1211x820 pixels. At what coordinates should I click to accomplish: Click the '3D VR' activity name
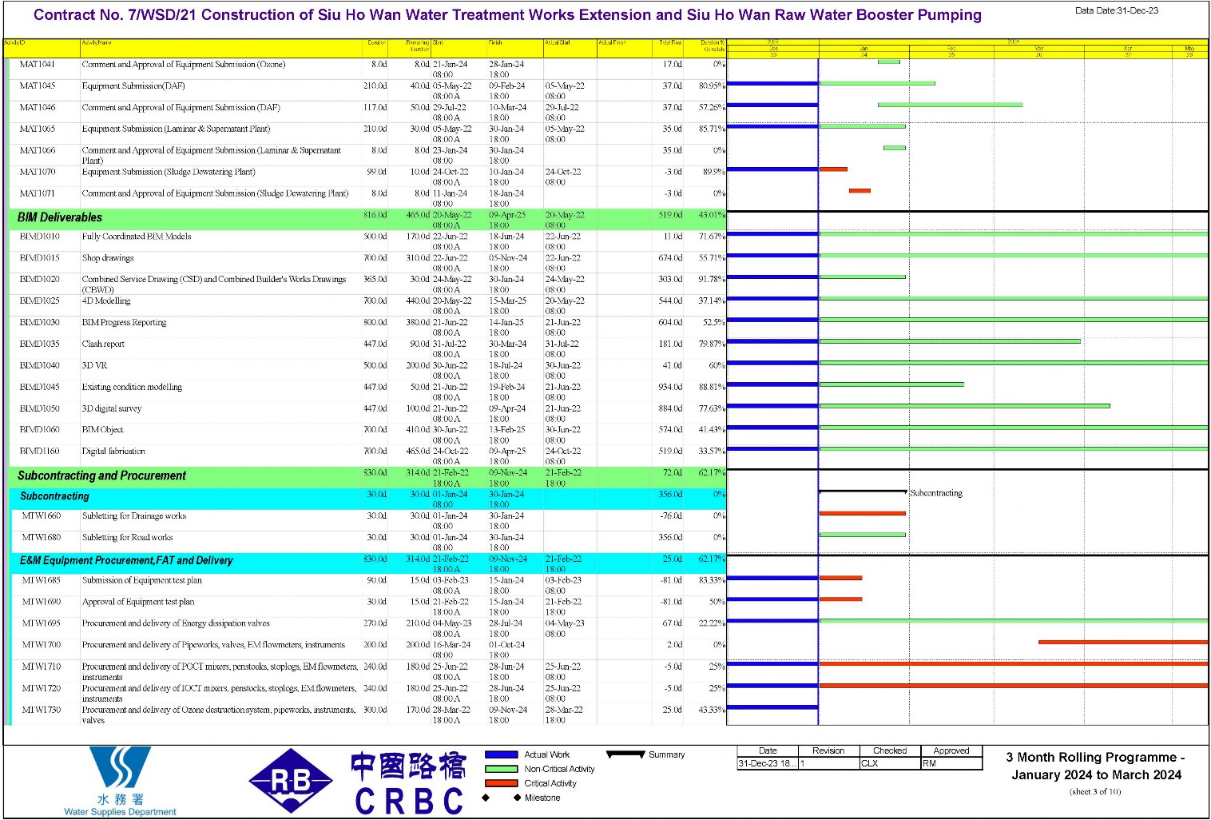click(94, 366)
